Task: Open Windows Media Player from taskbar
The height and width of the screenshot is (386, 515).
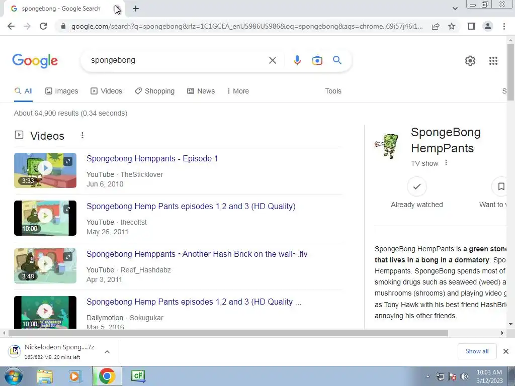Action: [75, 376]
